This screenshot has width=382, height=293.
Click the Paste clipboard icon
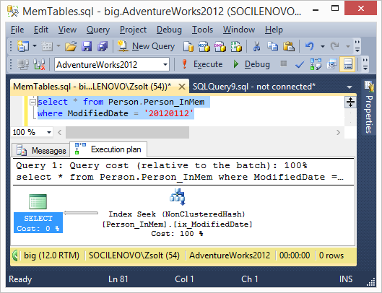(x=289, y=46)
